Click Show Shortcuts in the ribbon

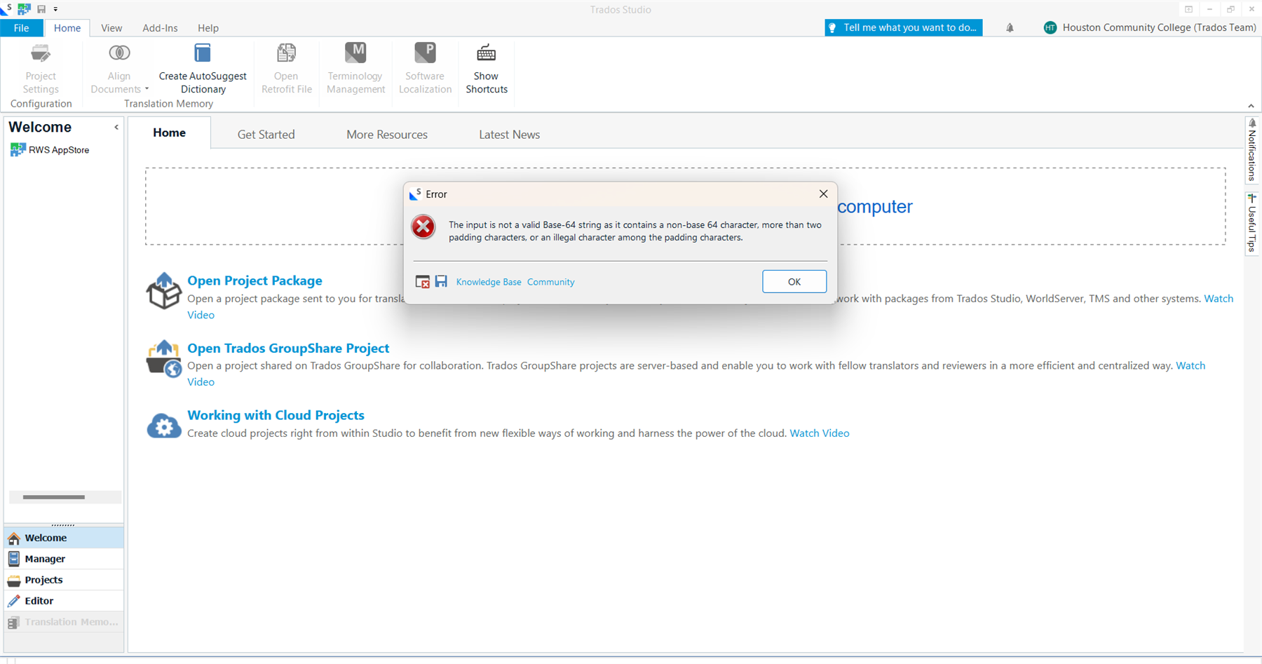(x=486, y=67)
